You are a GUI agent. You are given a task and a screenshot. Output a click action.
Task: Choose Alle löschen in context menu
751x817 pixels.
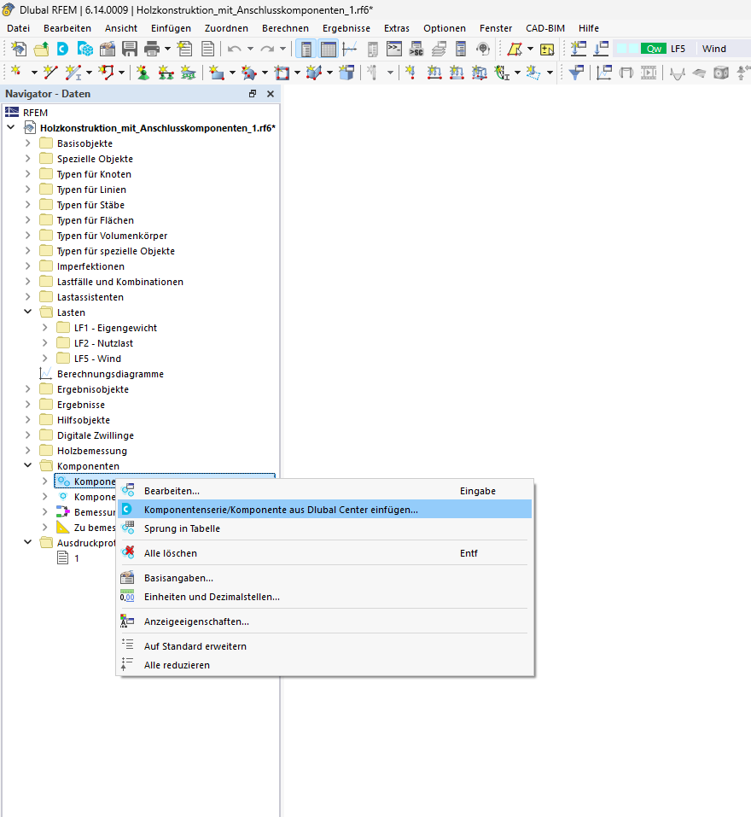(325, 553)
